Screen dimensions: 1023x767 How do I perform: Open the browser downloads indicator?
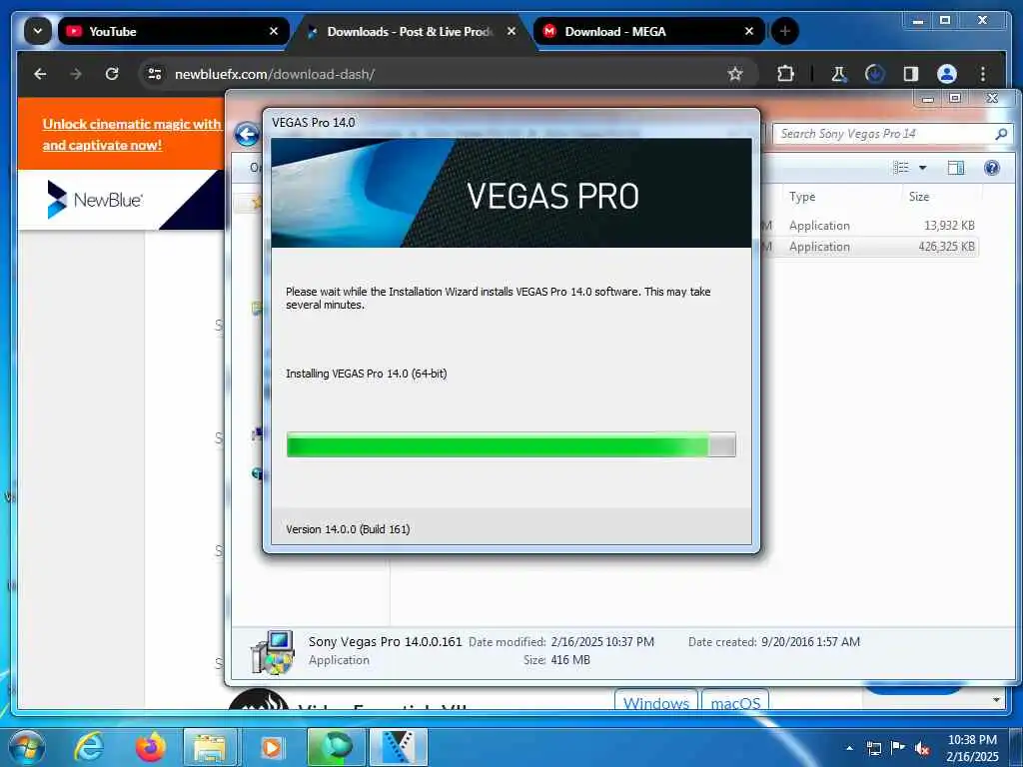coord(875,74)
